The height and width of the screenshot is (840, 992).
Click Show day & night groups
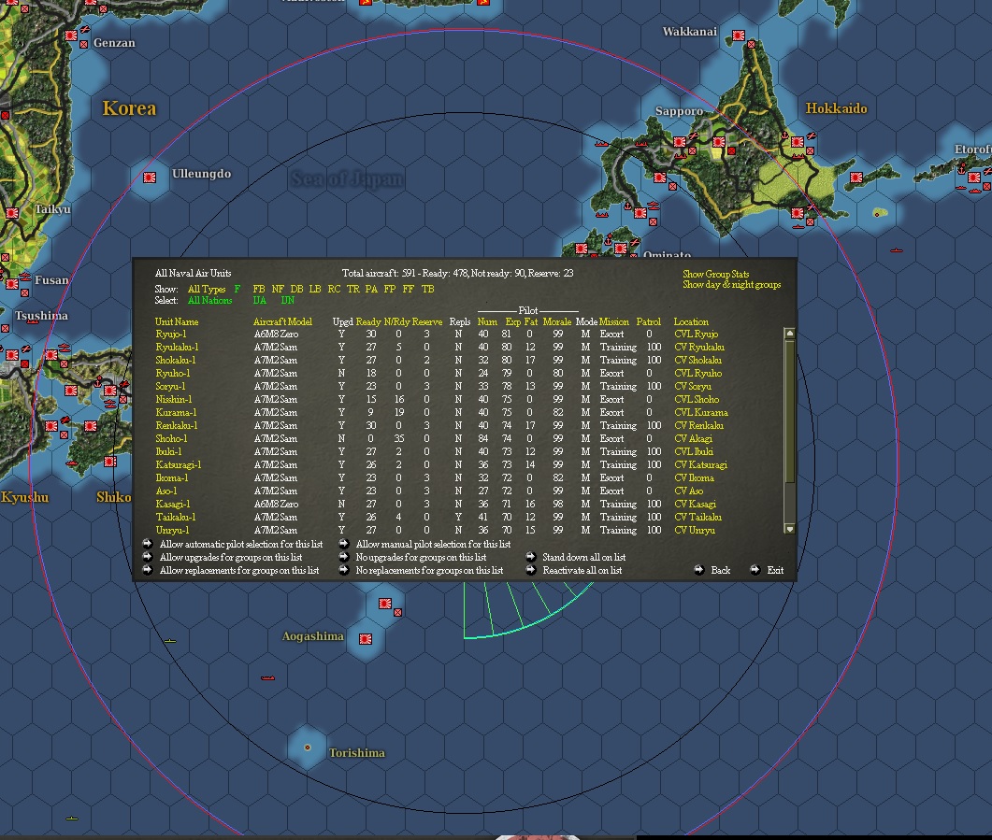pyautogui.click(x=731, y=285)
